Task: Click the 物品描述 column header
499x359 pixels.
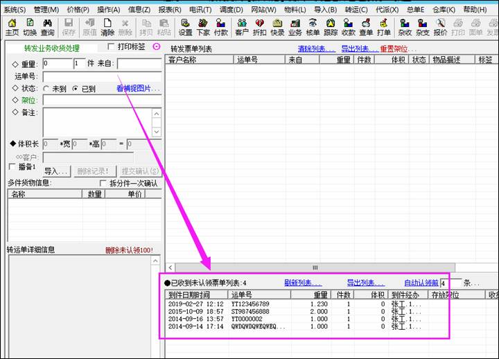Action: pos(452,60)
